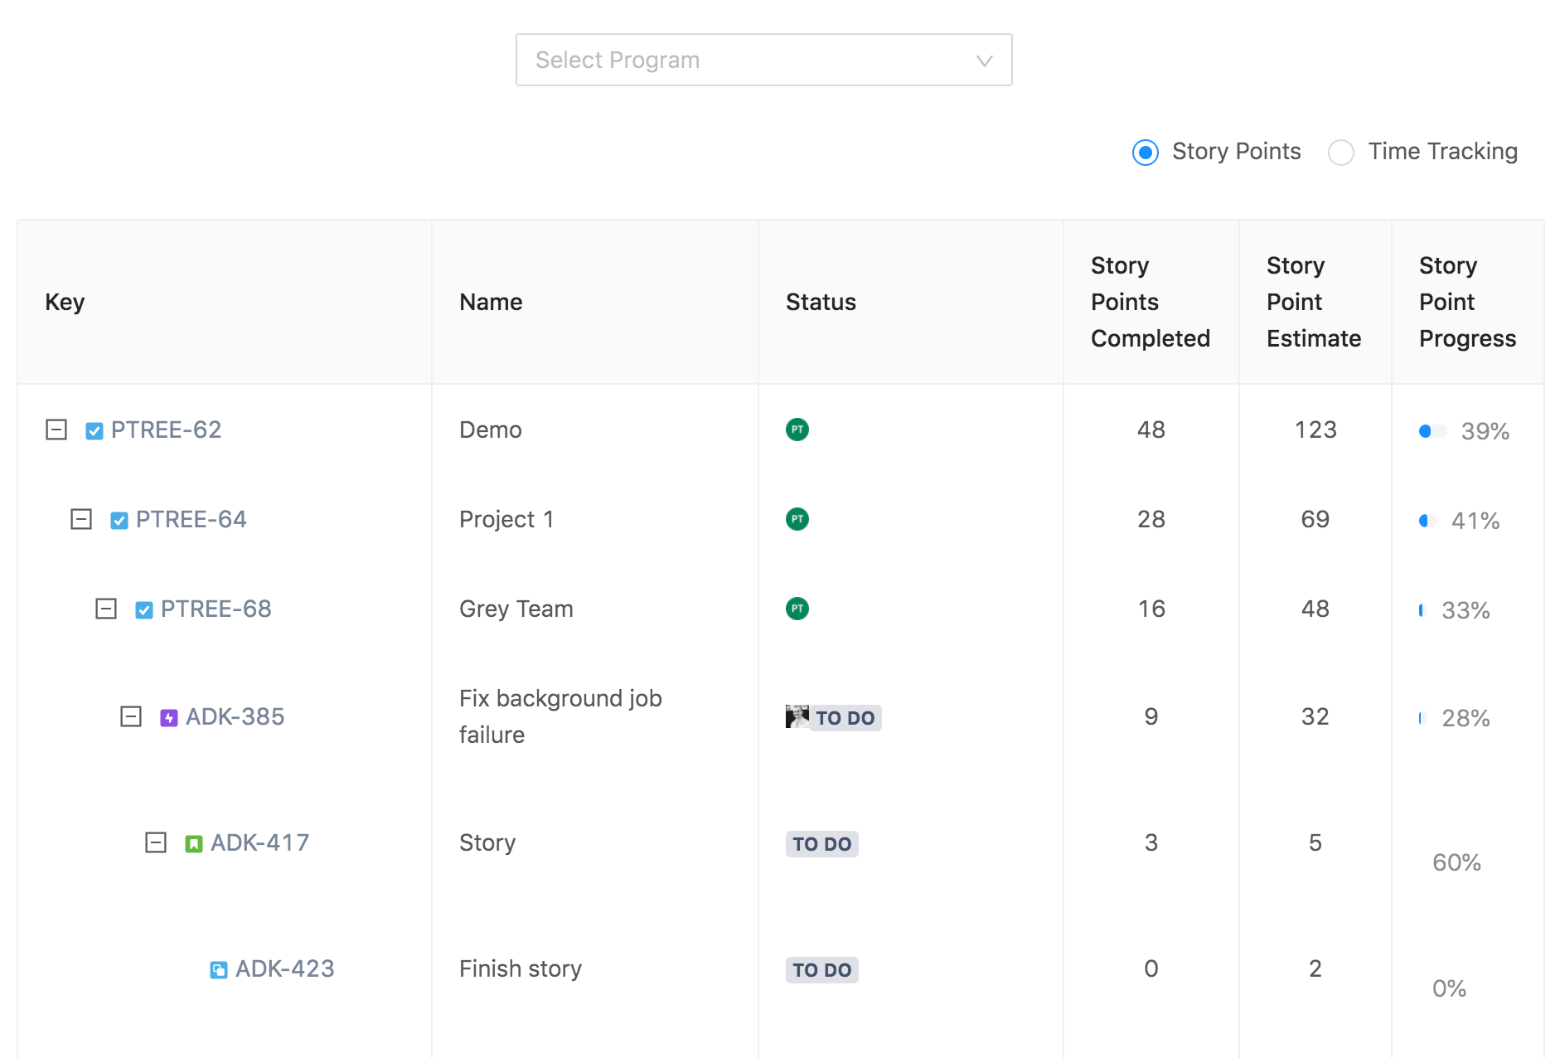The height and width of the screenshot is (1058, 1560).
Task: Select the Time Tracking radio button
Action: 1341,153
